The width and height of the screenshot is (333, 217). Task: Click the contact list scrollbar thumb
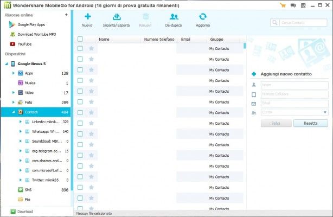pyautogui.click(x=245, y=46)
